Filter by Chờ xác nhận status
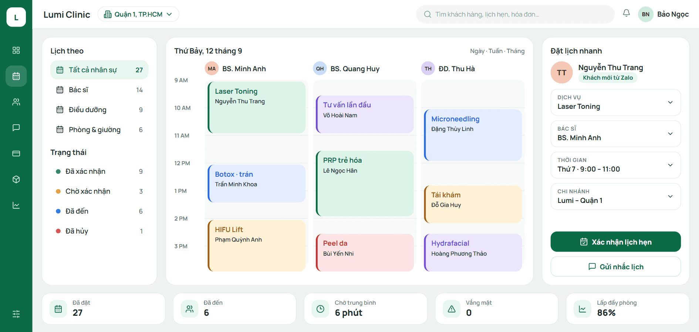 99,191
